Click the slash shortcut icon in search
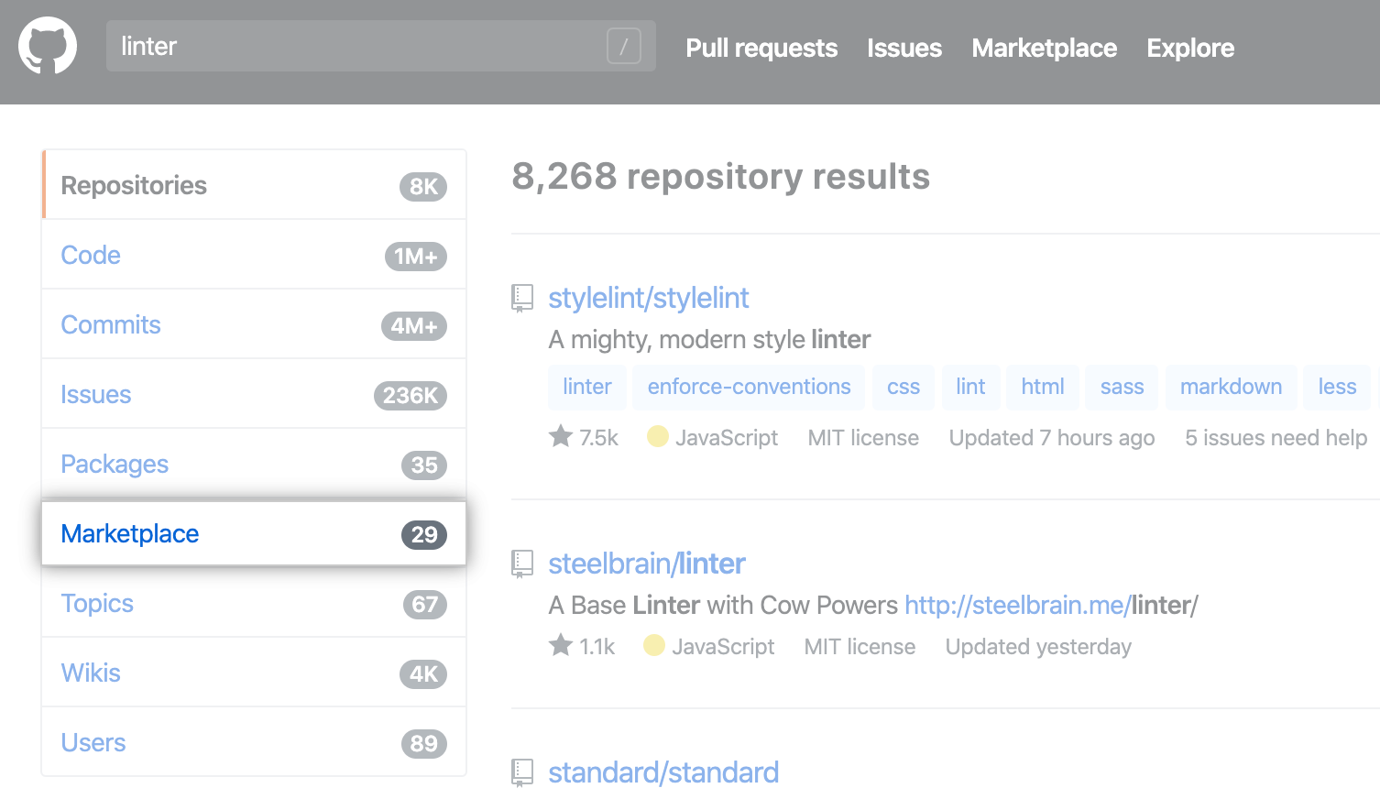 pyautogui.click(x=623, y=46)
